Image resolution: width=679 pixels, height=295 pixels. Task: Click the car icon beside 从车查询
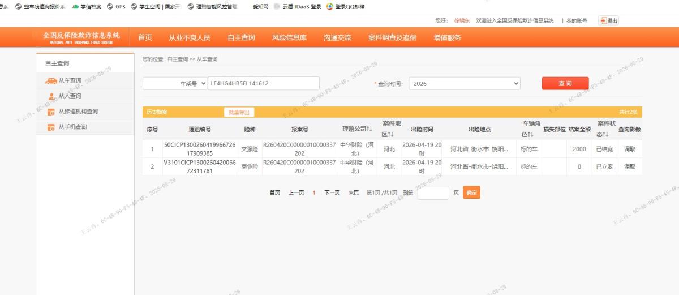click(50, 81)
